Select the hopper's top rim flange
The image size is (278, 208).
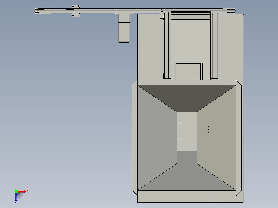coord(187,82)
